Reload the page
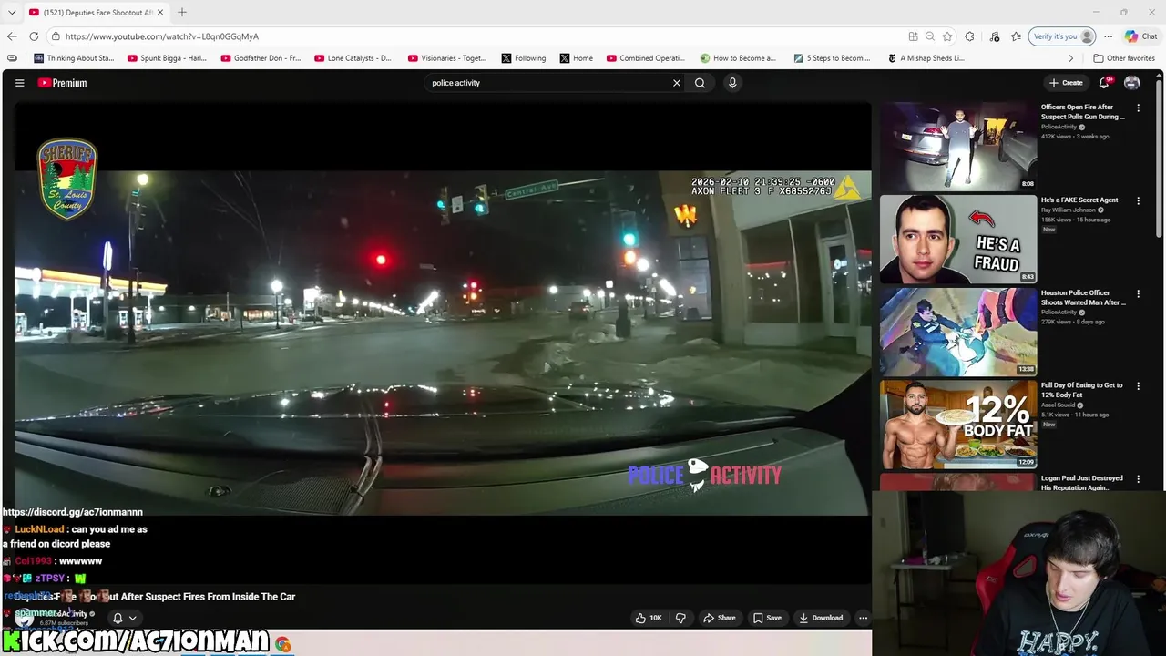The image size is (1166, 656). click(34, 36)
